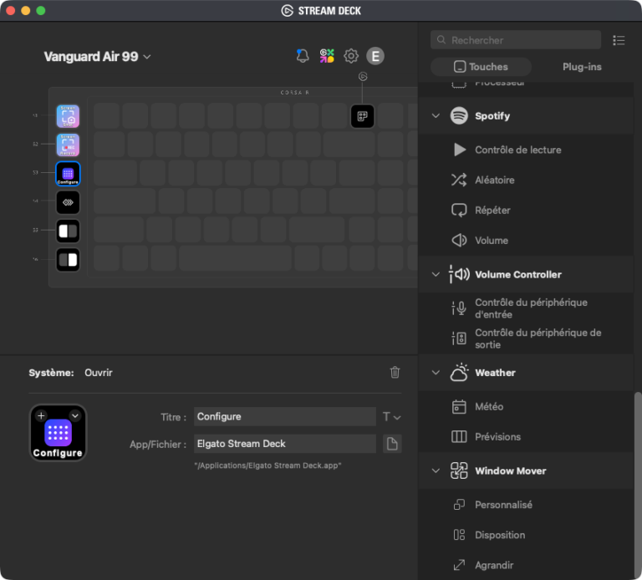Click the Titre input field
This screenshot has height=580, width=642.
[285, 417]
